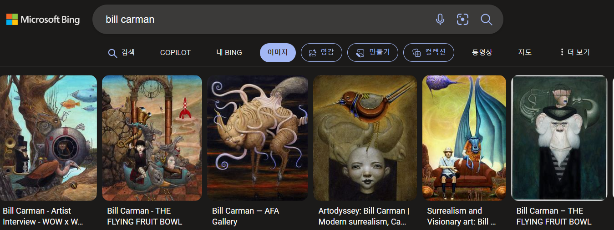Click the microphone voice search icon
614x230 pixels.
pyautogui.click(x=440, y=20)
